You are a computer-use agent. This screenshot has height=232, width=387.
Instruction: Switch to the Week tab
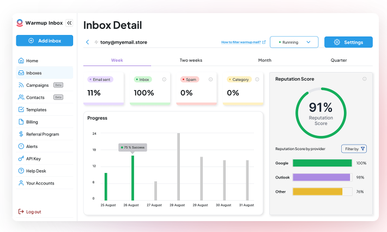click(117, 60)
